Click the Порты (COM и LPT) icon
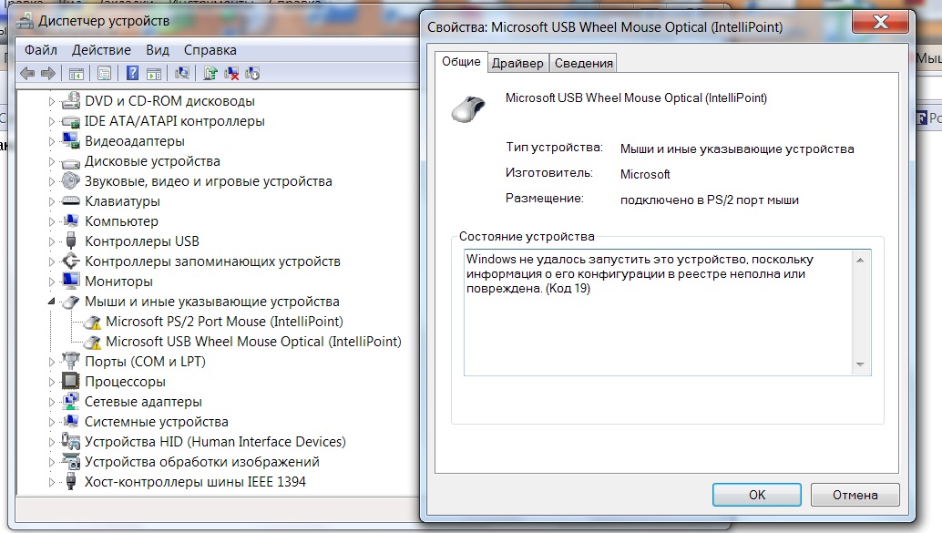Screen dimensions: 942x533 [71, 361]
